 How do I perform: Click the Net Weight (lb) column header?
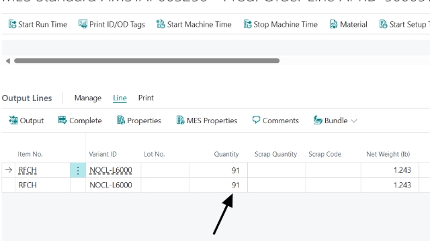pyautogui.click(x=388, y=154)
